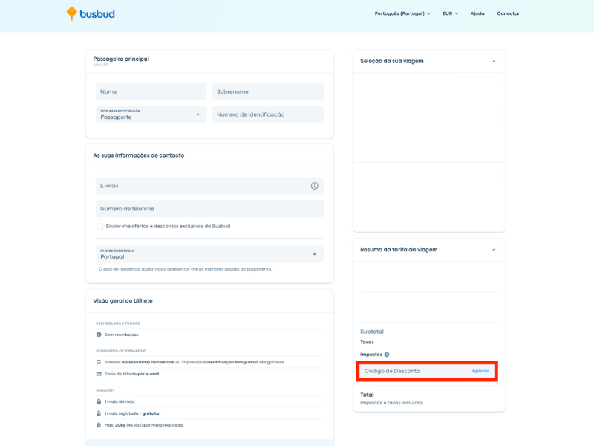
Task: Click the ticket presentation phone icon
Action: point(99,362)
